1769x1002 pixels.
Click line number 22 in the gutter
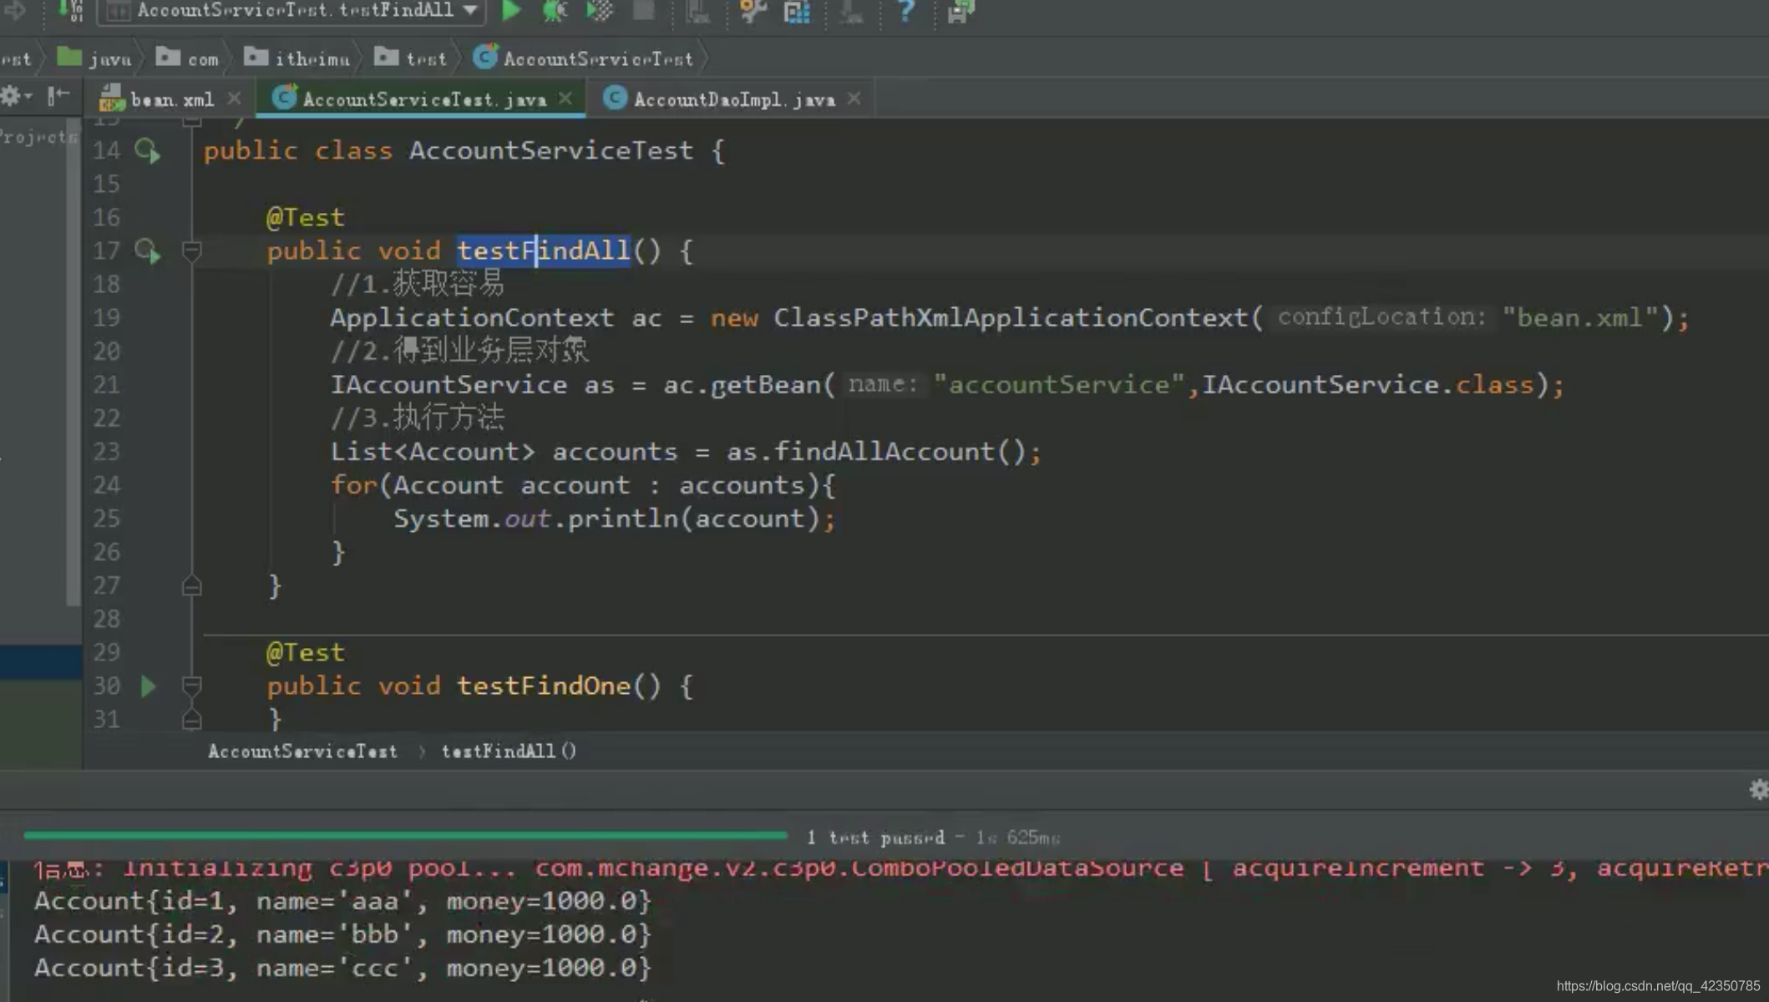[x=106, y=418]
